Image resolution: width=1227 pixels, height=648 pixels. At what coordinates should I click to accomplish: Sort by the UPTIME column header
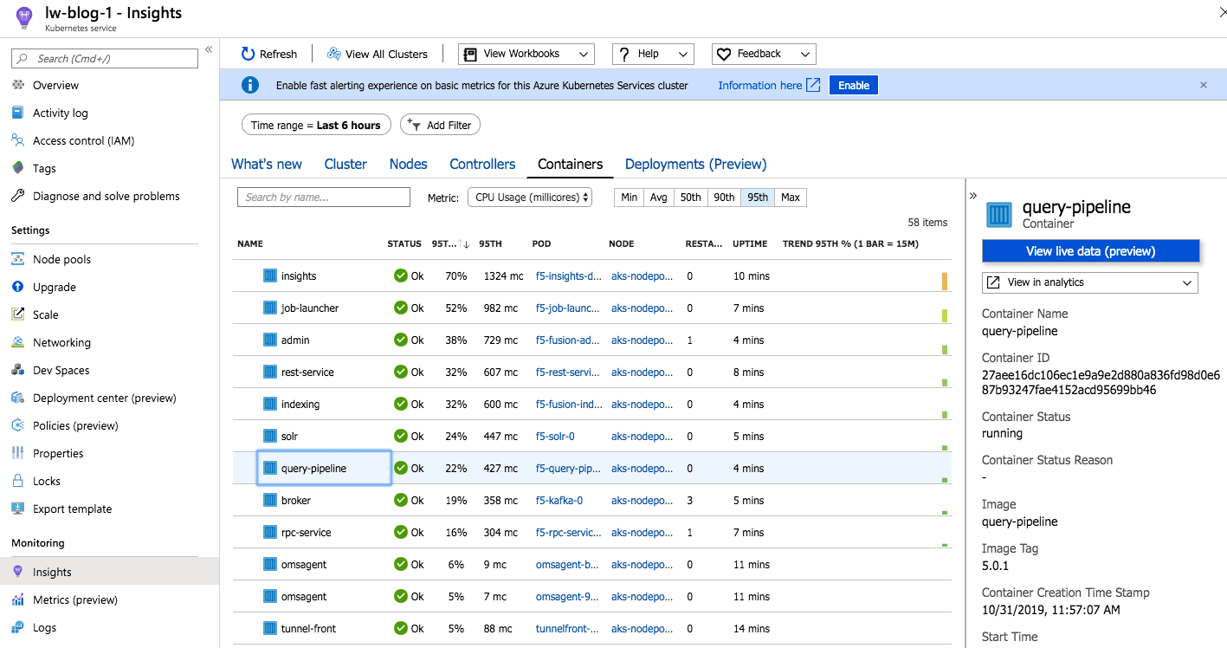(750, 244)
